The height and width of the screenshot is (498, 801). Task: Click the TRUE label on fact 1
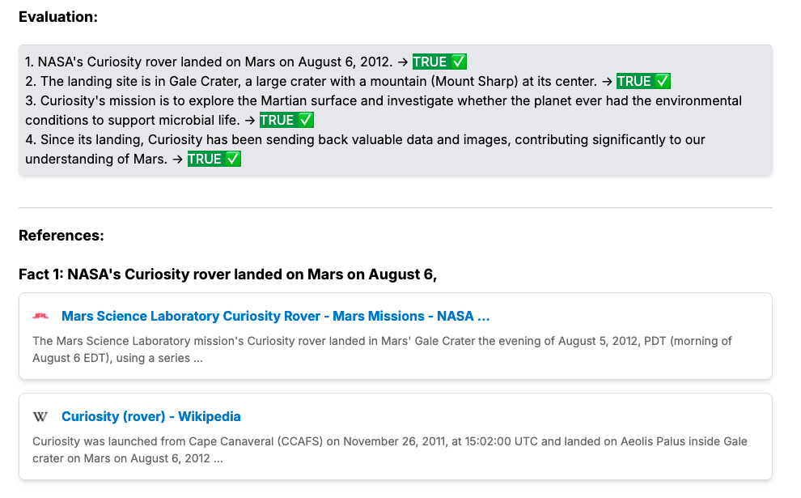(x=430, y=62)
